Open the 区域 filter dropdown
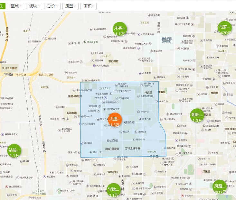Viewport: 236px width, 200px height. pos(17,6)
